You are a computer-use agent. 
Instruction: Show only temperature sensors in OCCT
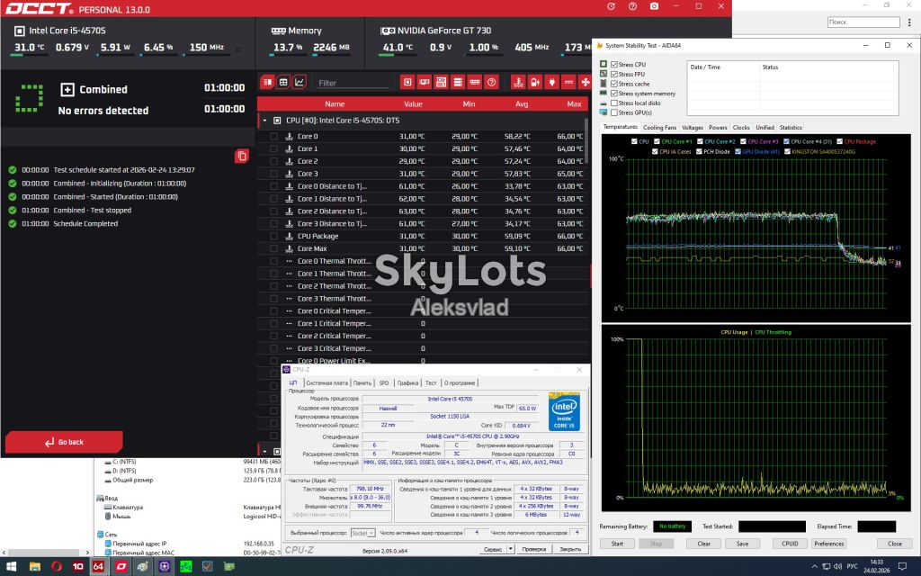pos(518,82)
